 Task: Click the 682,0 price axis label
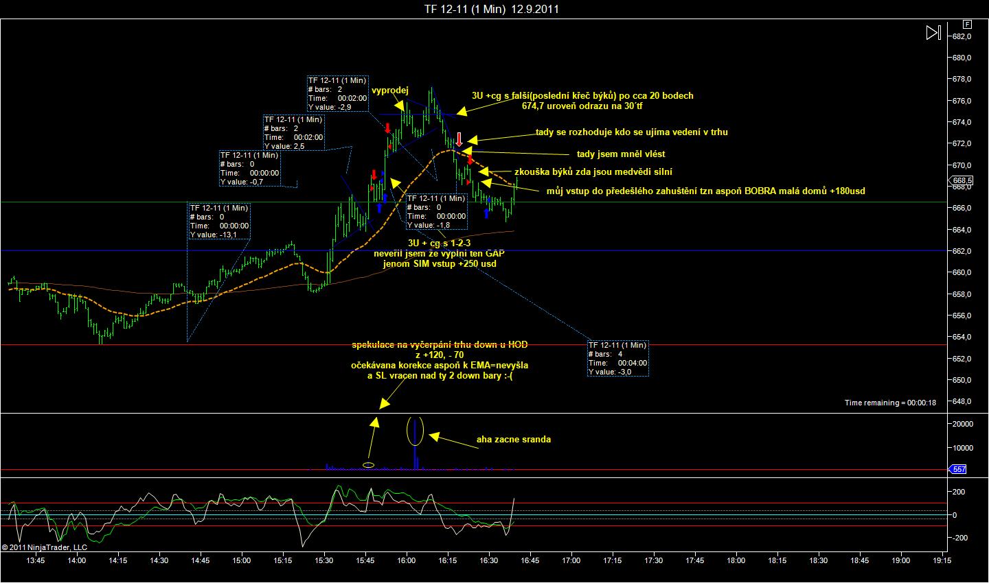961,37
